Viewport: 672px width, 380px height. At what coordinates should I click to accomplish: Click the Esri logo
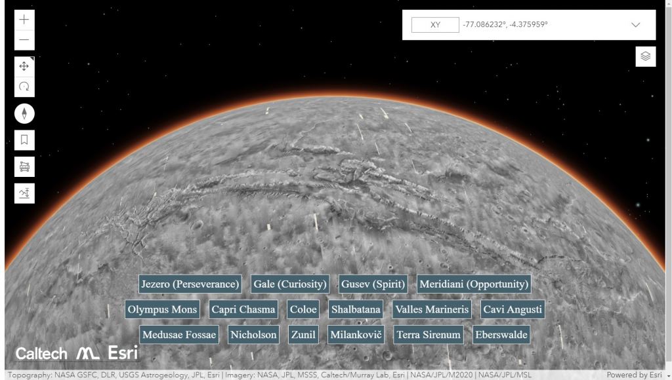coord(118,352)
